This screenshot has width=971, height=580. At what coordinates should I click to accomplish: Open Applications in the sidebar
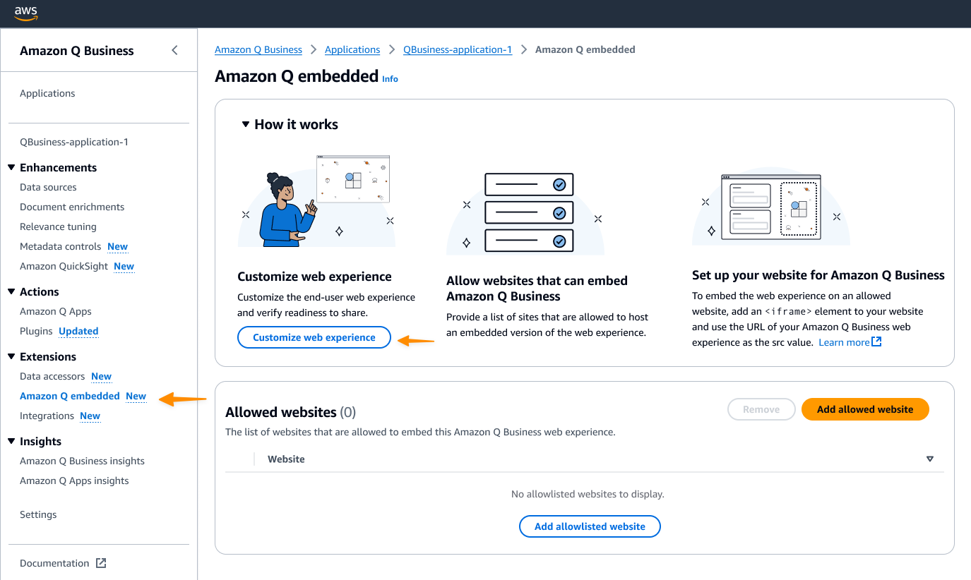tap(47, 93)
